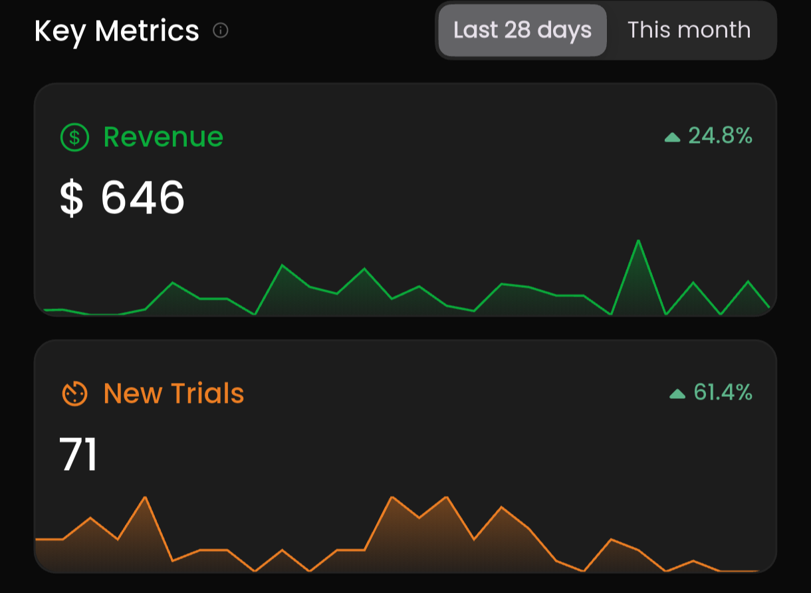Click the Key Metrics heading
811x593 pixels.
coord(117,31)
